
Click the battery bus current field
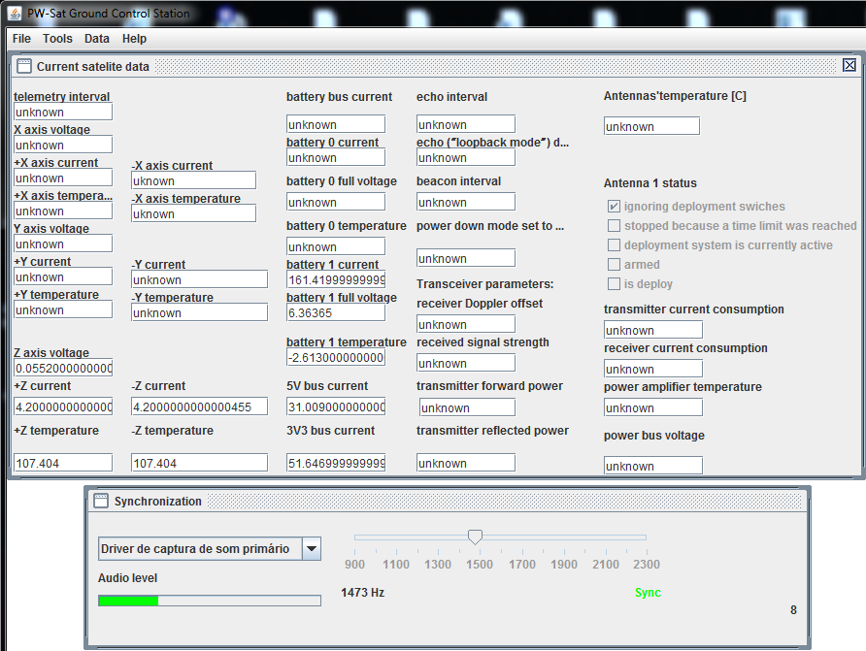point(336,125)
